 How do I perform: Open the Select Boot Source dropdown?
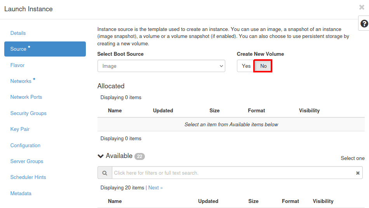pos(161,66)
